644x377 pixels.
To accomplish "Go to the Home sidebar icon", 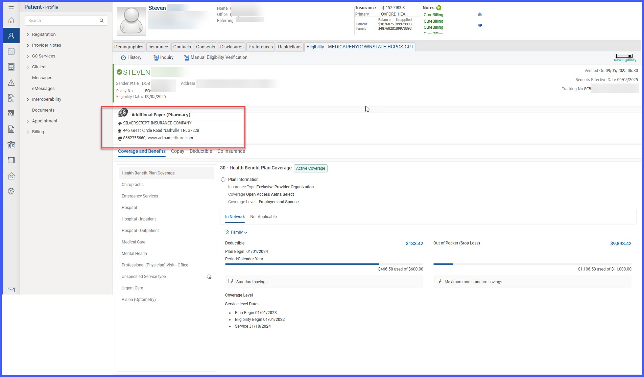I will pos(11,20).
